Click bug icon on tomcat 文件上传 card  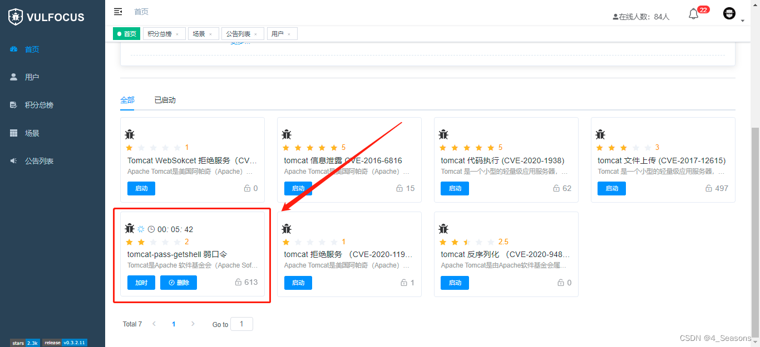pos(600,134)
